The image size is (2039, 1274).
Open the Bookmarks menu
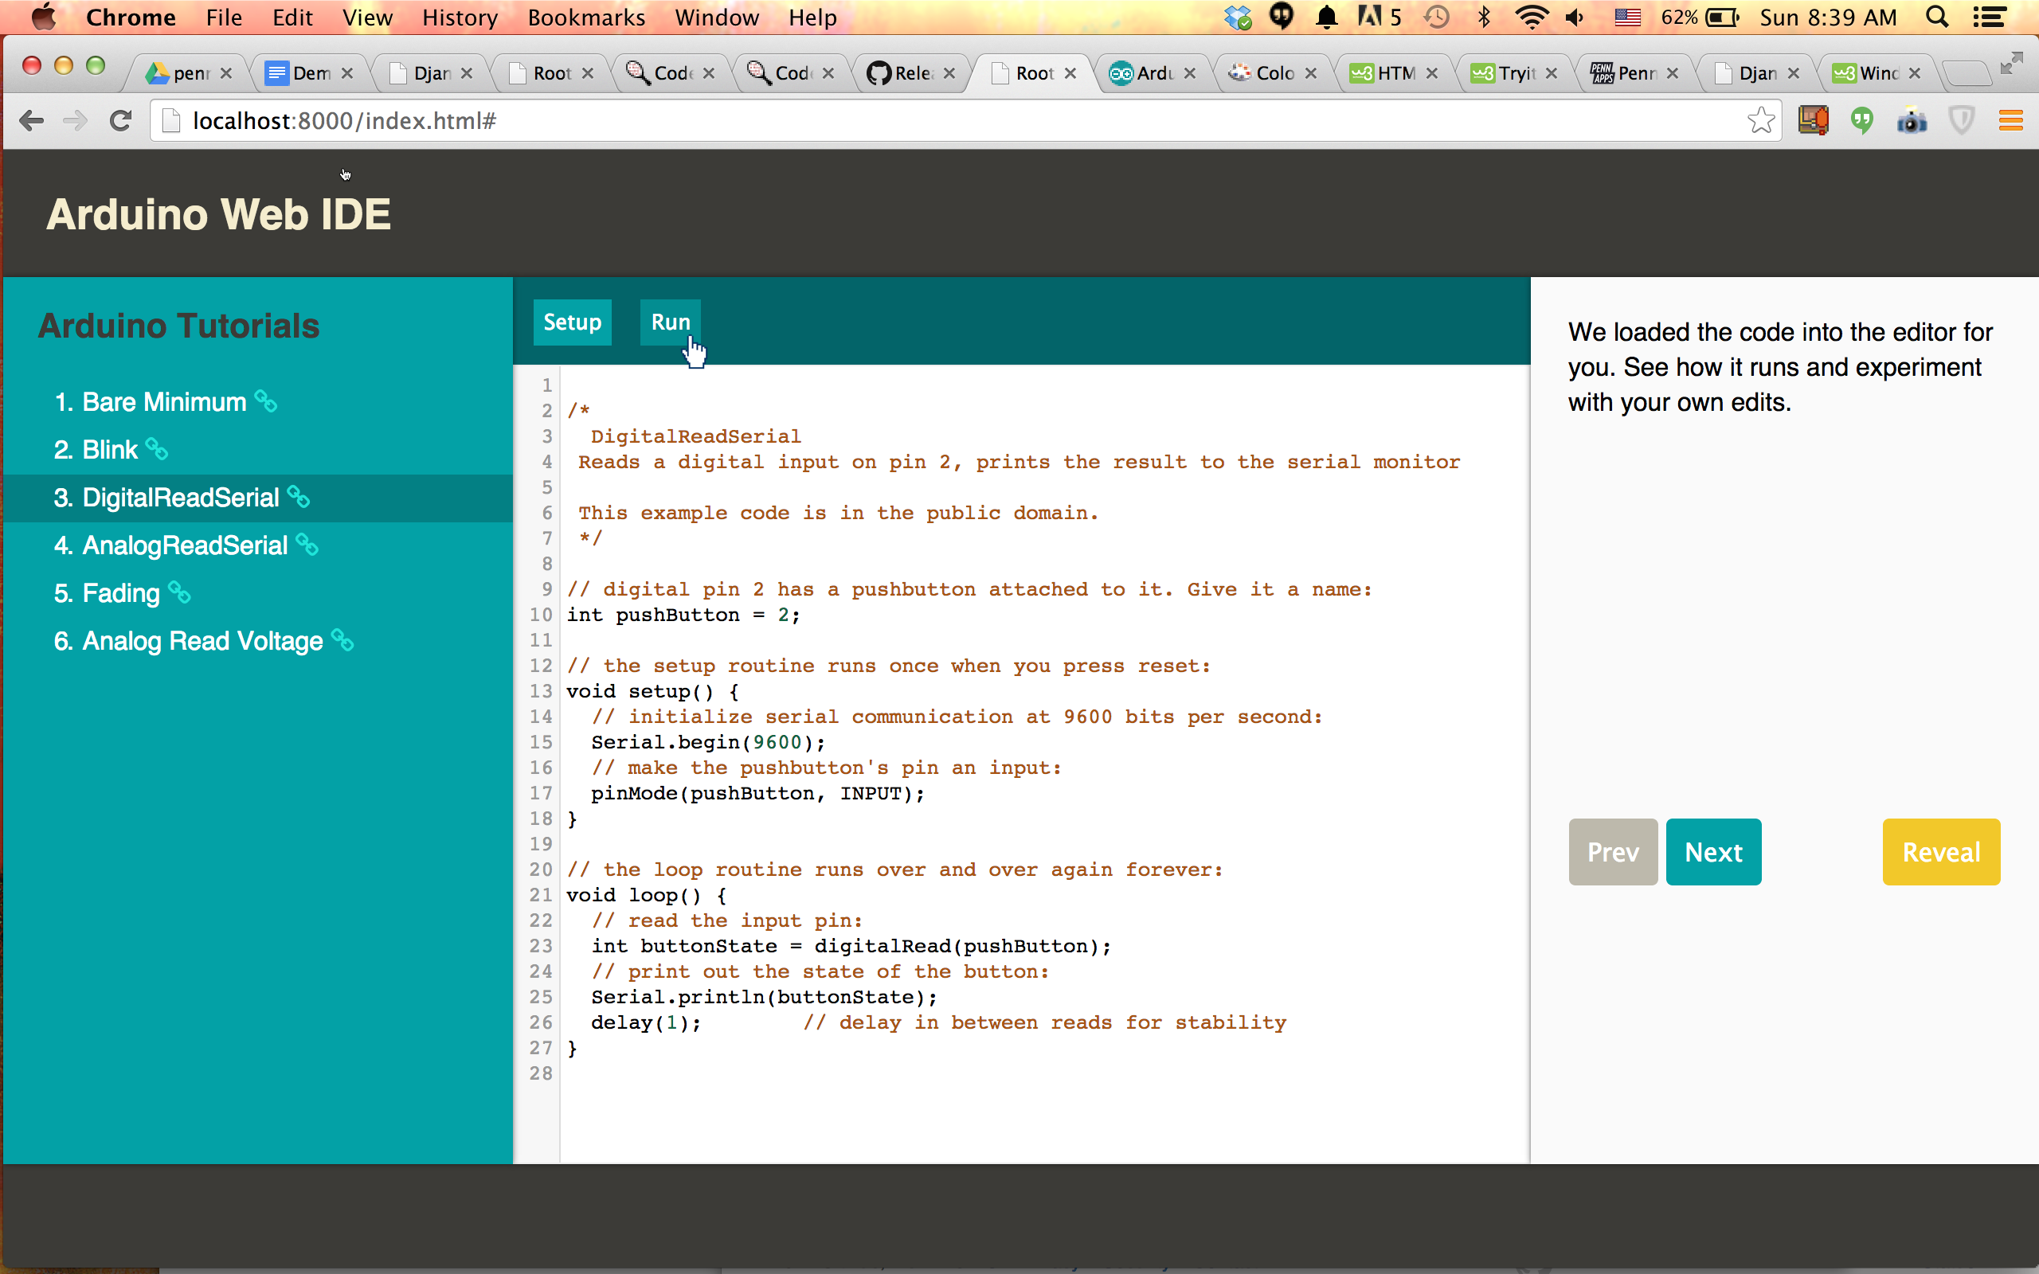(x=585, y=18)
